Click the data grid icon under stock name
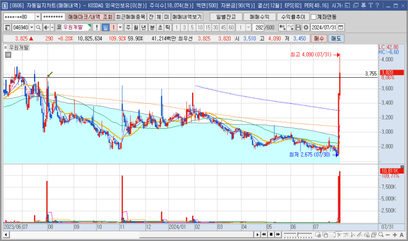The height and width of the screenshot is (241, 408). point(8,55)
